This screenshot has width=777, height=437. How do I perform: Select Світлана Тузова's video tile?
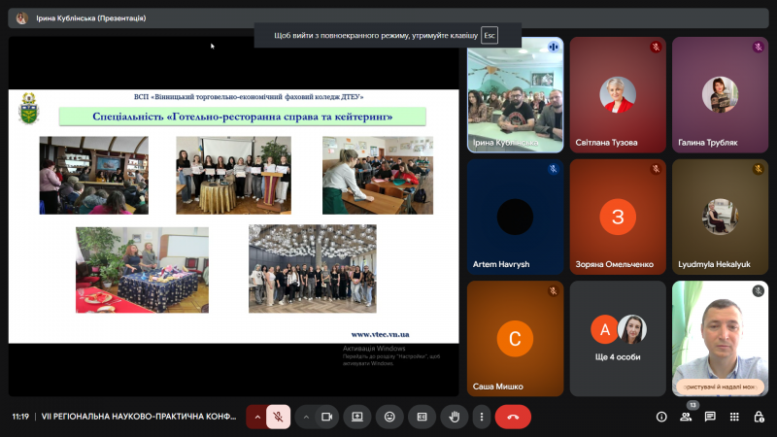[x=618, y=94]
